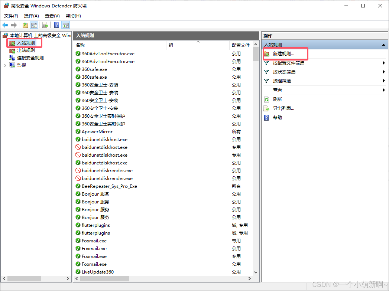The width and height of the screenshot is (389, 291).
Task: Click the icon beside 导出列表 action
Action: point(266,108)
